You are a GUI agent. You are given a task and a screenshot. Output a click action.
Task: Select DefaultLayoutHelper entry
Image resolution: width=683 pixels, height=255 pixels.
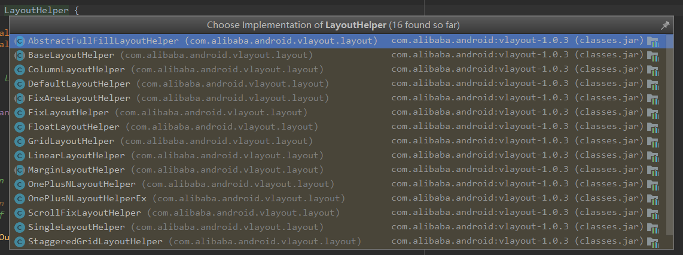[338, 84]
